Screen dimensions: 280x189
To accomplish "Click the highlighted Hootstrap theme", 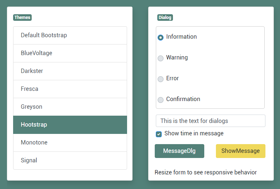I will tap(70, 125).
